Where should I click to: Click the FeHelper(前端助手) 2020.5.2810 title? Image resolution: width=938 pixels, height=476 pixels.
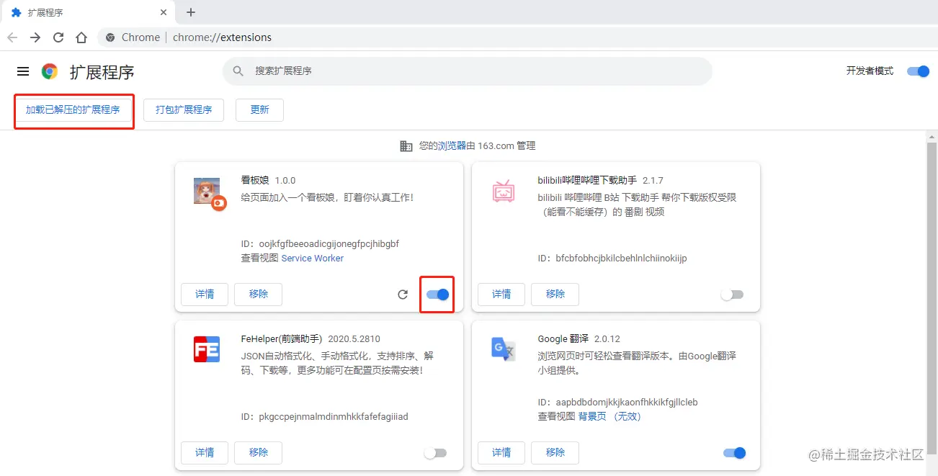[311, 339]
